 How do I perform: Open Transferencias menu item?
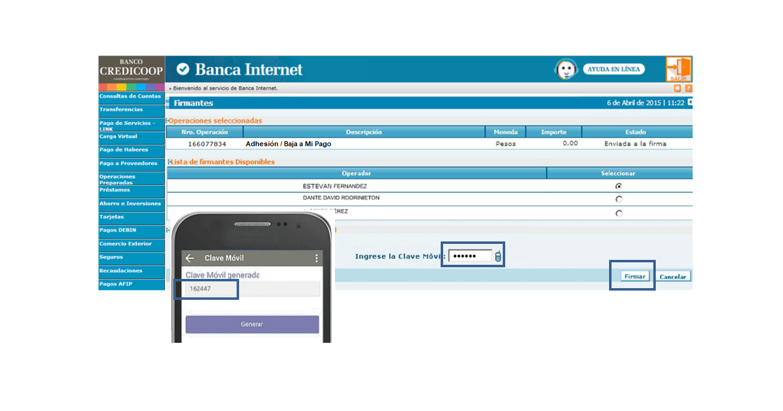132,110
